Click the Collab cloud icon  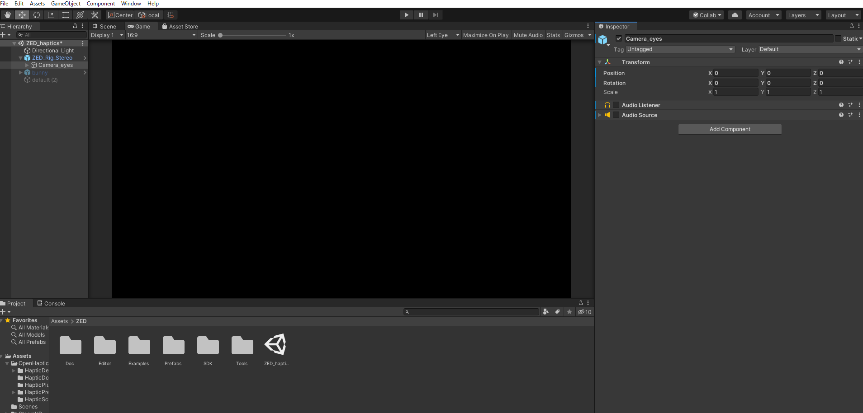(x=734, y=14)
